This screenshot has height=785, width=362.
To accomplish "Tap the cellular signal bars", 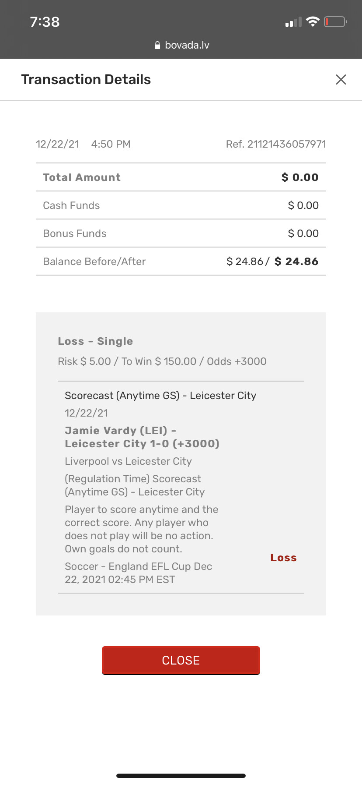I will [293, 22].
